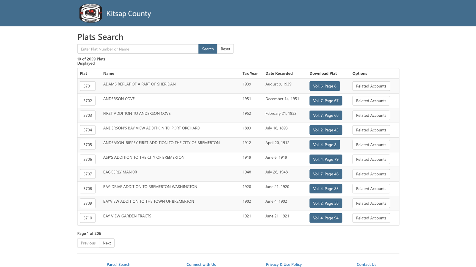
Task: Open plat number 3705 details
Action: click(87, 144)
